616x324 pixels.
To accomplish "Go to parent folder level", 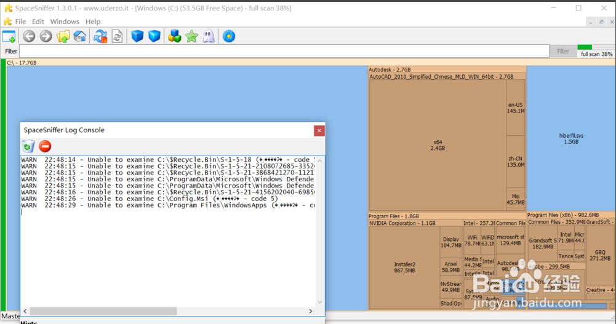I will (x=63, y=36).
